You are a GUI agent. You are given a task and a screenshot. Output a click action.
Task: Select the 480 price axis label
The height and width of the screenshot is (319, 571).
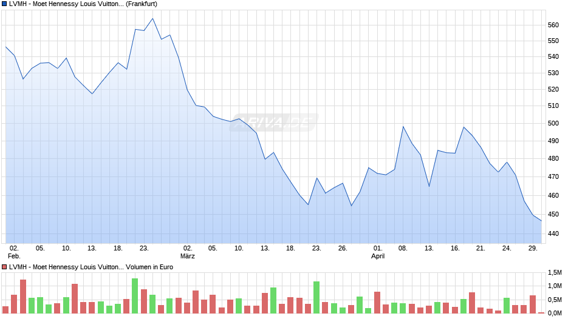[x=553, y=158]
